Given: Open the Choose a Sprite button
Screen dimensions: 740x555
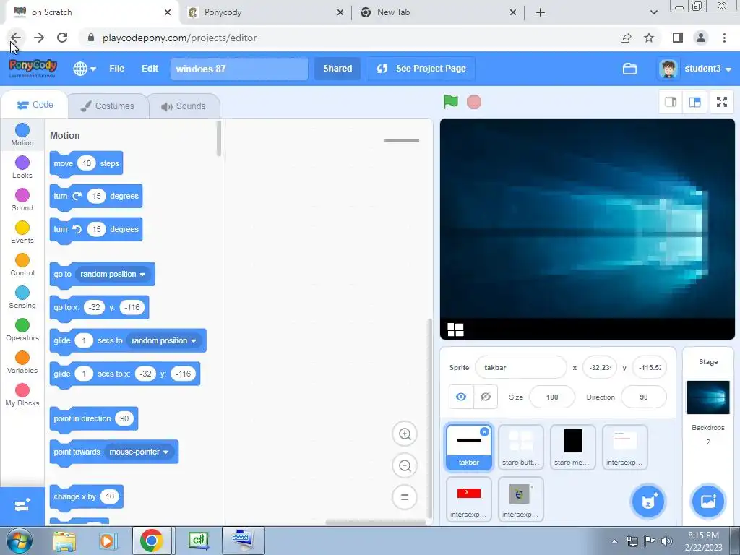Looking at the screenshot, I should (x=648, y=502).
